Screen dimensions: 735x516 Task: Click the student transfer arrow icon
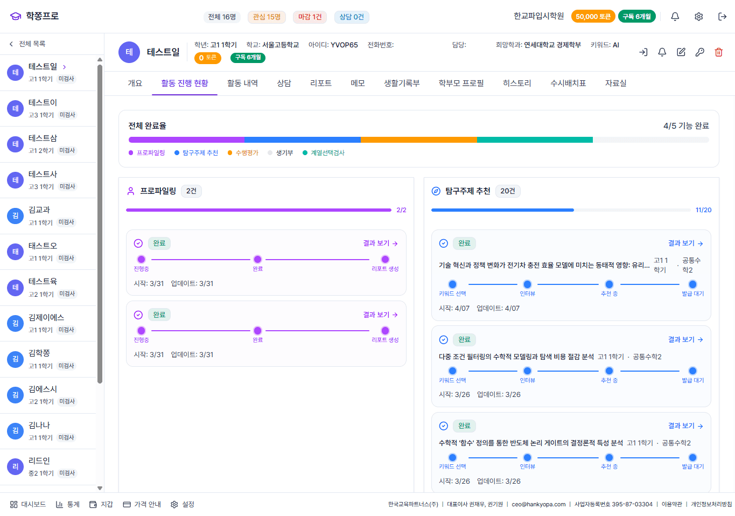(x=643, y=52)
